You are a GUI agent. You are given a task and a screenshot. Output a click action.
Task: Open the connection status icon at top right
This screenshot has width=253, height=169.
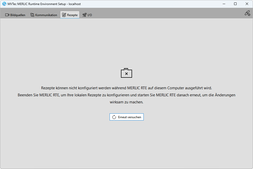pyautogui.click(x=247, y=13)
